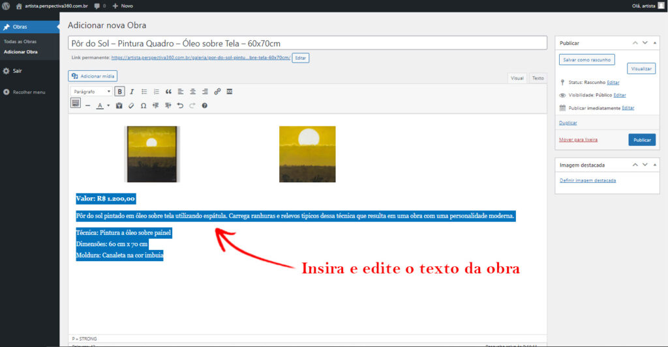Image resolution: width=668 pixels, height=347 pixels.
Task: Click the blue Publicar button
Action: tap(642, 140)
